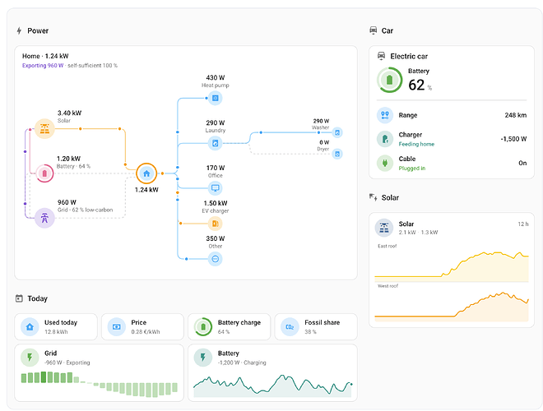Click the "-1,500 W" charger value

pos(513,139)
